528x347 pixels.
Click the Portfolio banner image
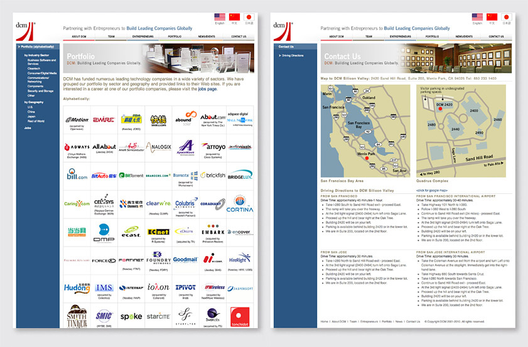pyautogui.click(x=159, y=58)
